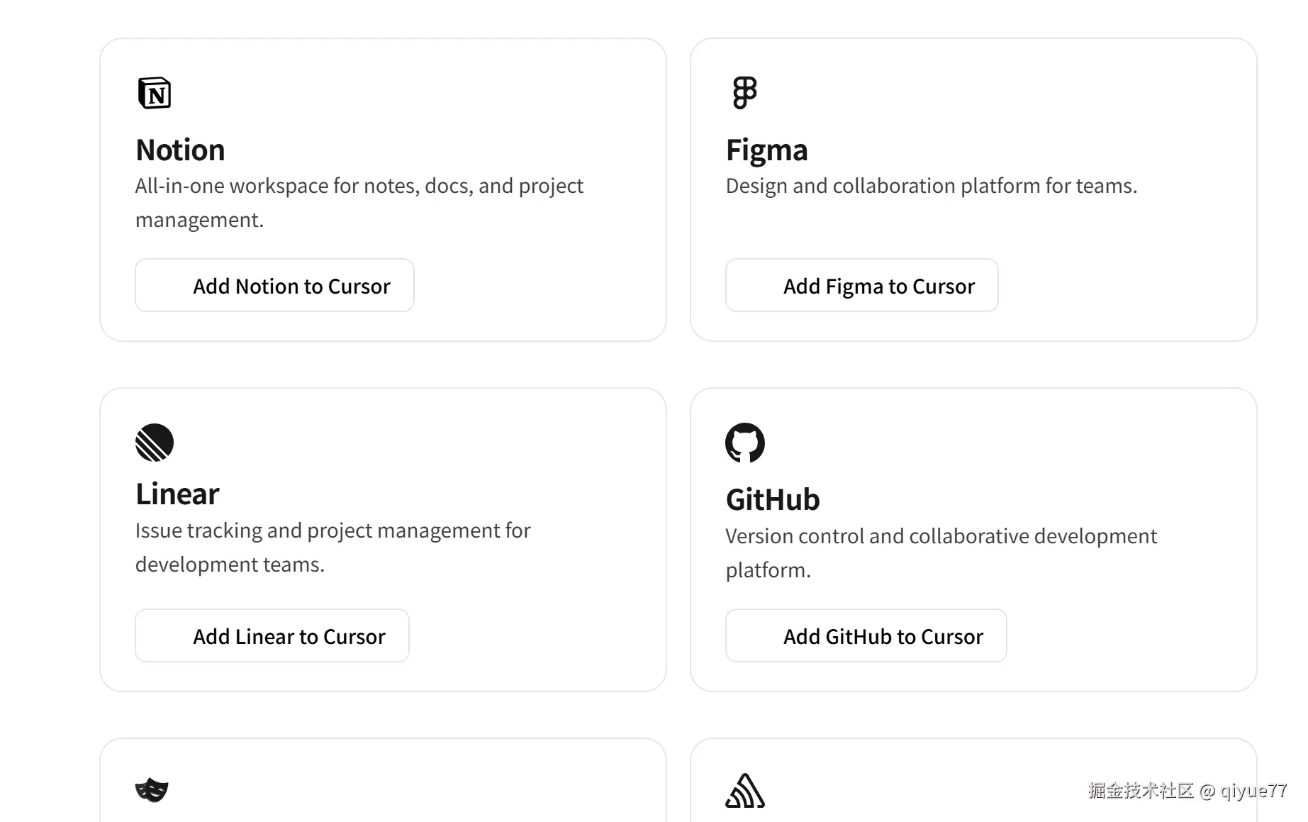Click the Playwright theater masks icon
1308x822 pixels.
152,790
